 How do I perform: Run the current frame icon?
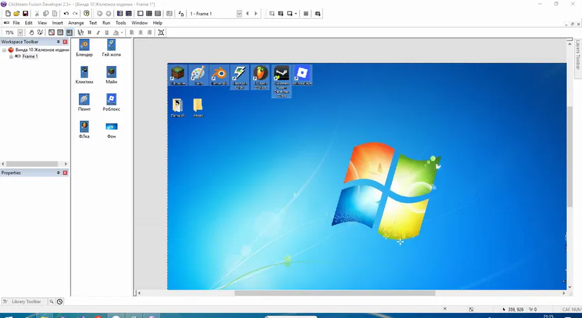coord(290,14)
